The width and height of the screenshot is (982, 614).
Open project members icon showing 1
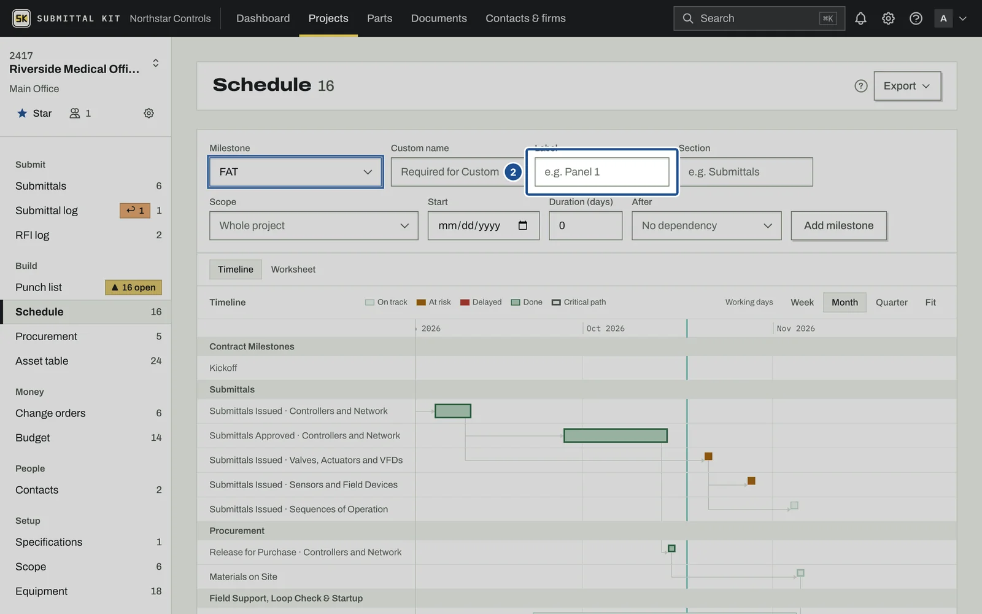[x=80, y=113]
